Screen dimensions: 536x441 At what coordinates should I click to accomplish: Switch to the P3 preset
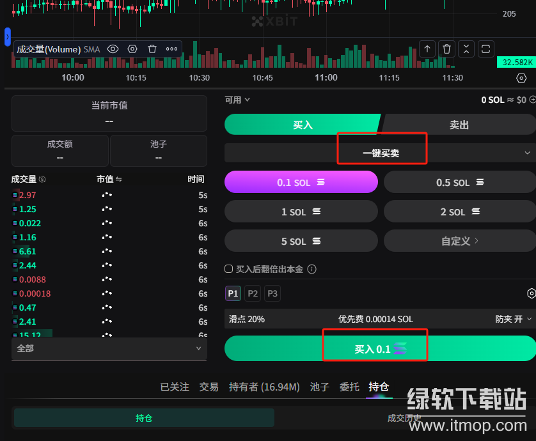coord(272,293)
